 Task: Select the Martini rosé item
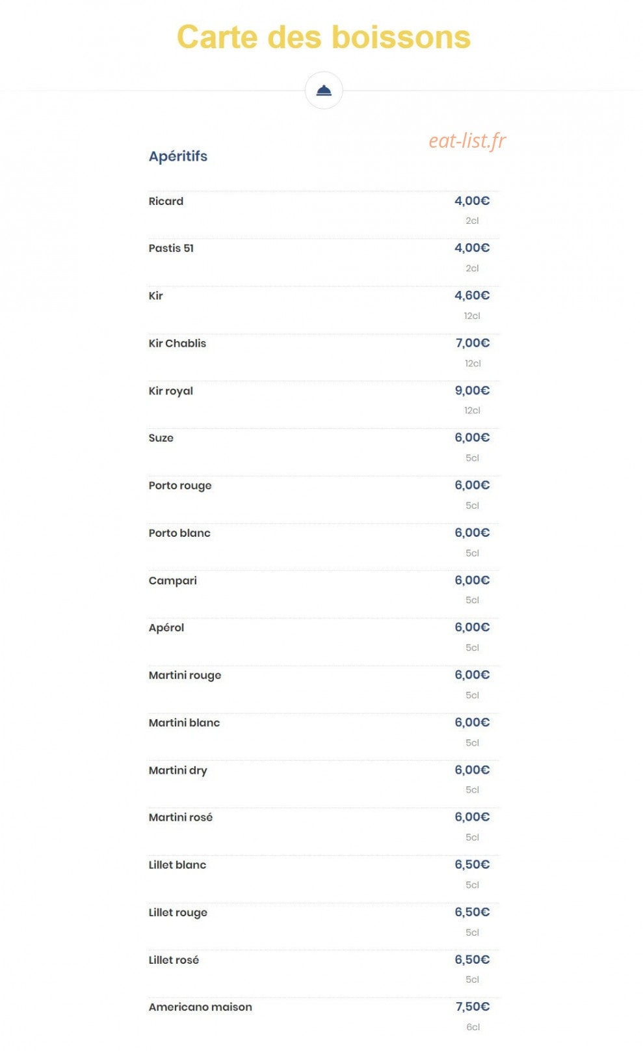click(181, 817)
